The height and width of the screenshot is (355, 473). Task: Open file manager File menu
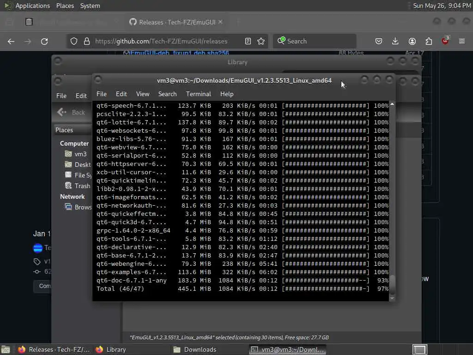(x=61, y=96)
